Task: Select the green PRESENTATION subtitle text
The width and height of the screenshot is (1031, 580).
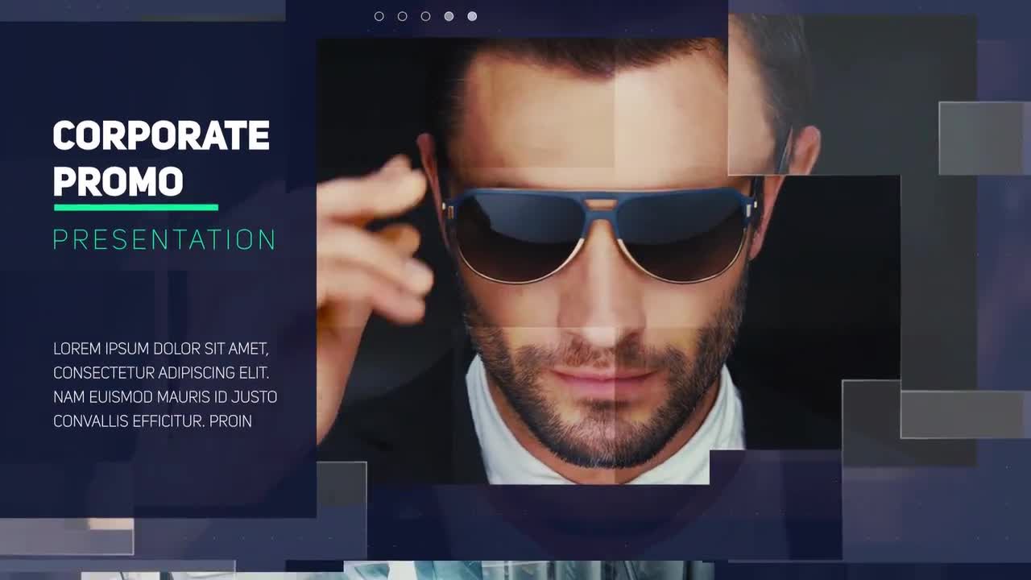Action: pyautogui.click(x=165, y=240)
